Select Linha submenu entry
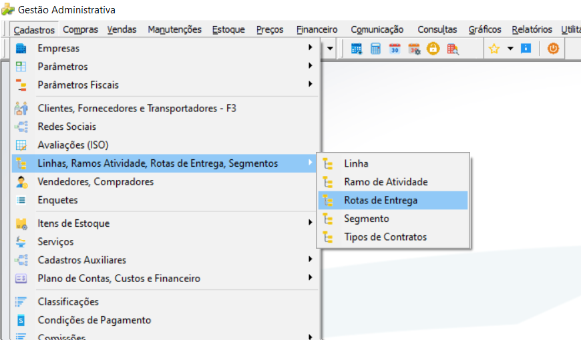Screen dimensions: 581x340 [x=393, y=163]
